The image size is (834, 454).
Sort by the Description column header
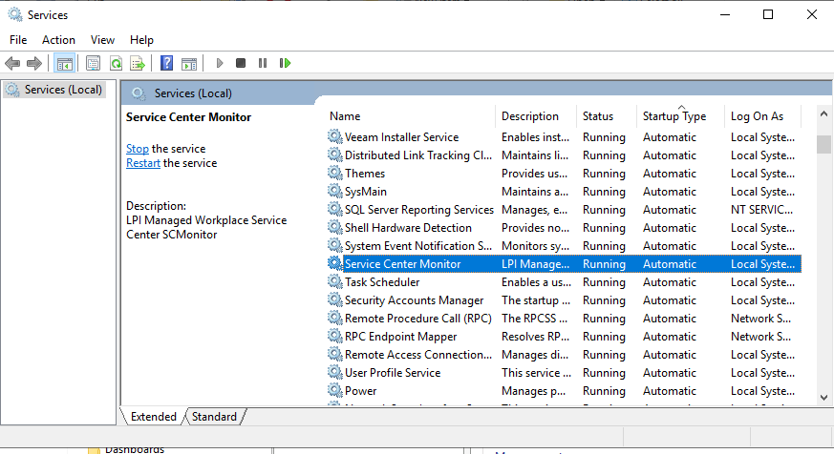tap(530, 116)
